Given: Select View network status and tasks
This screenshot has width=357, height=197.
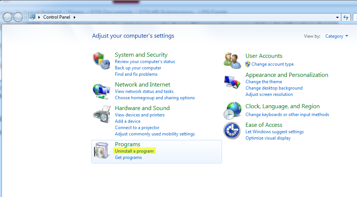Looking at the screenshot, I should (144, 91).
